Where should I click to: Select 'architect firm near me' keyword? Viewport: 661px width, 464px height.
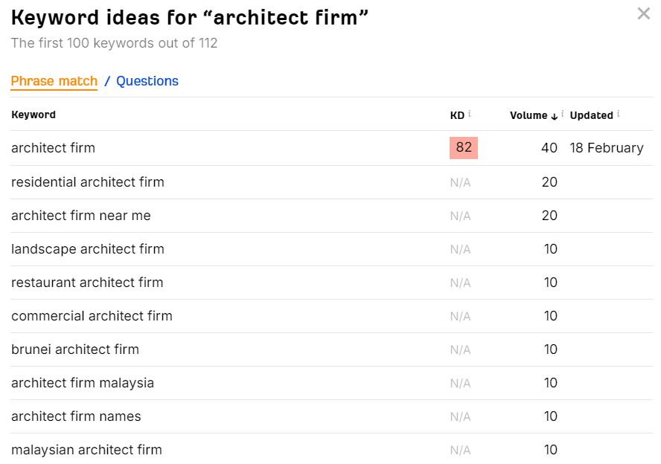(x=81, y=215)
